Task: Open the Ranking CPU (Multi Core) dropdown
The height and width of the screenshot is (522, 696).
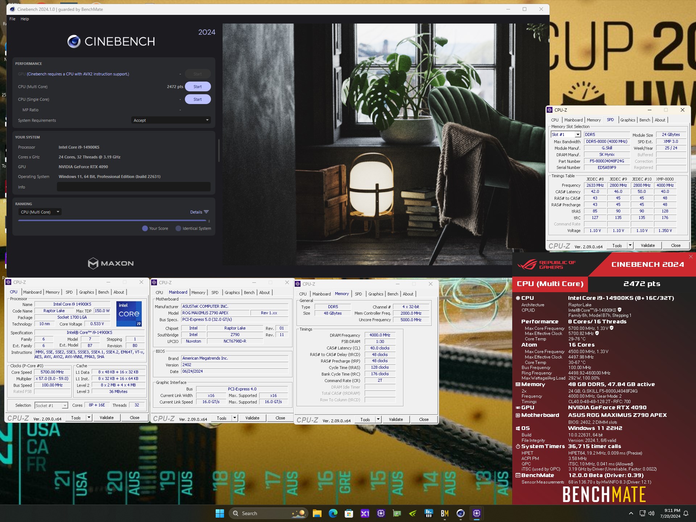Action: coord(40,212)
